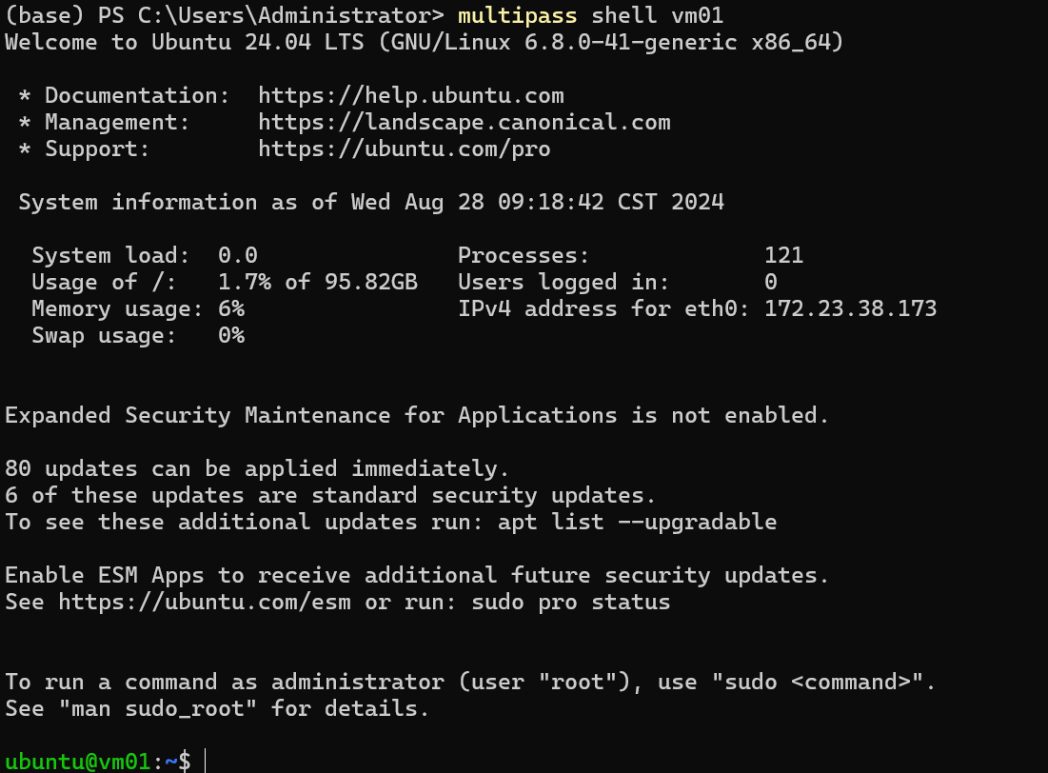
Task: Click the "Expanded Security Maintenance" notice line
Action: coord(417,416)
